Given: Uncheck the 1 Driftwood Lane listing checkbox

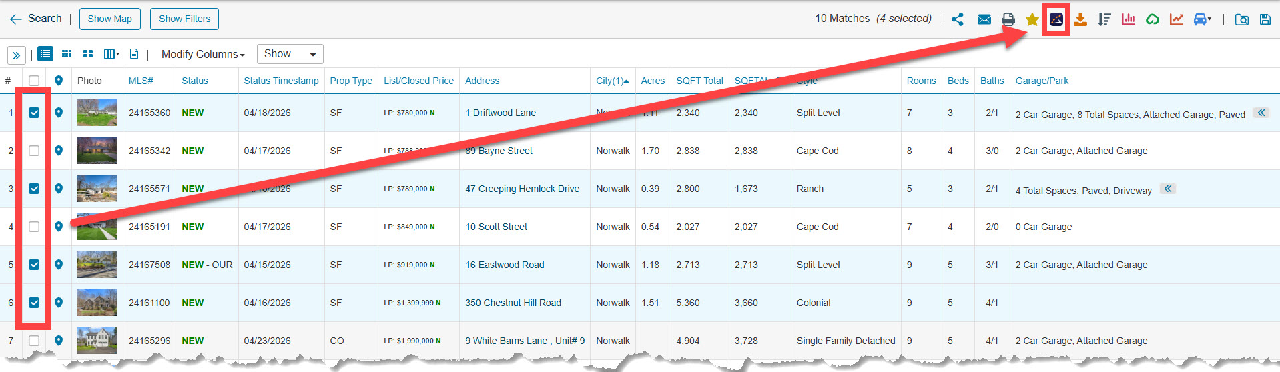Looking at the screenshot, I should click(x=34, y=113).
